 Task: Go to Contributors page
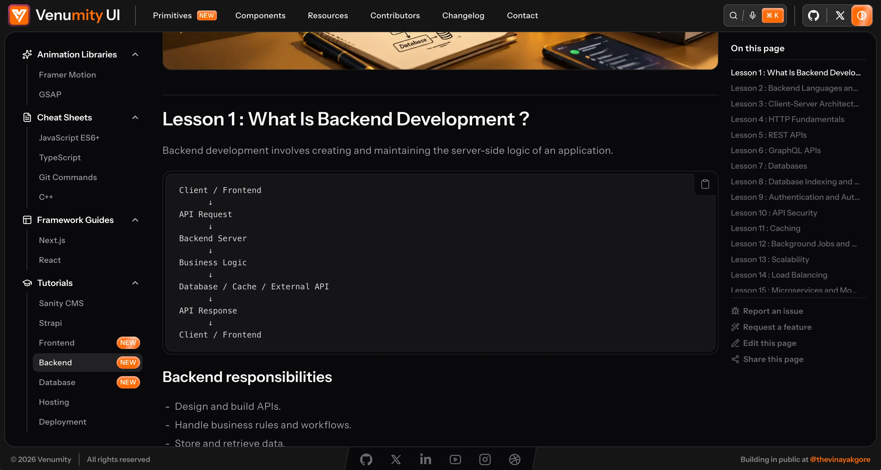point(395,15)
